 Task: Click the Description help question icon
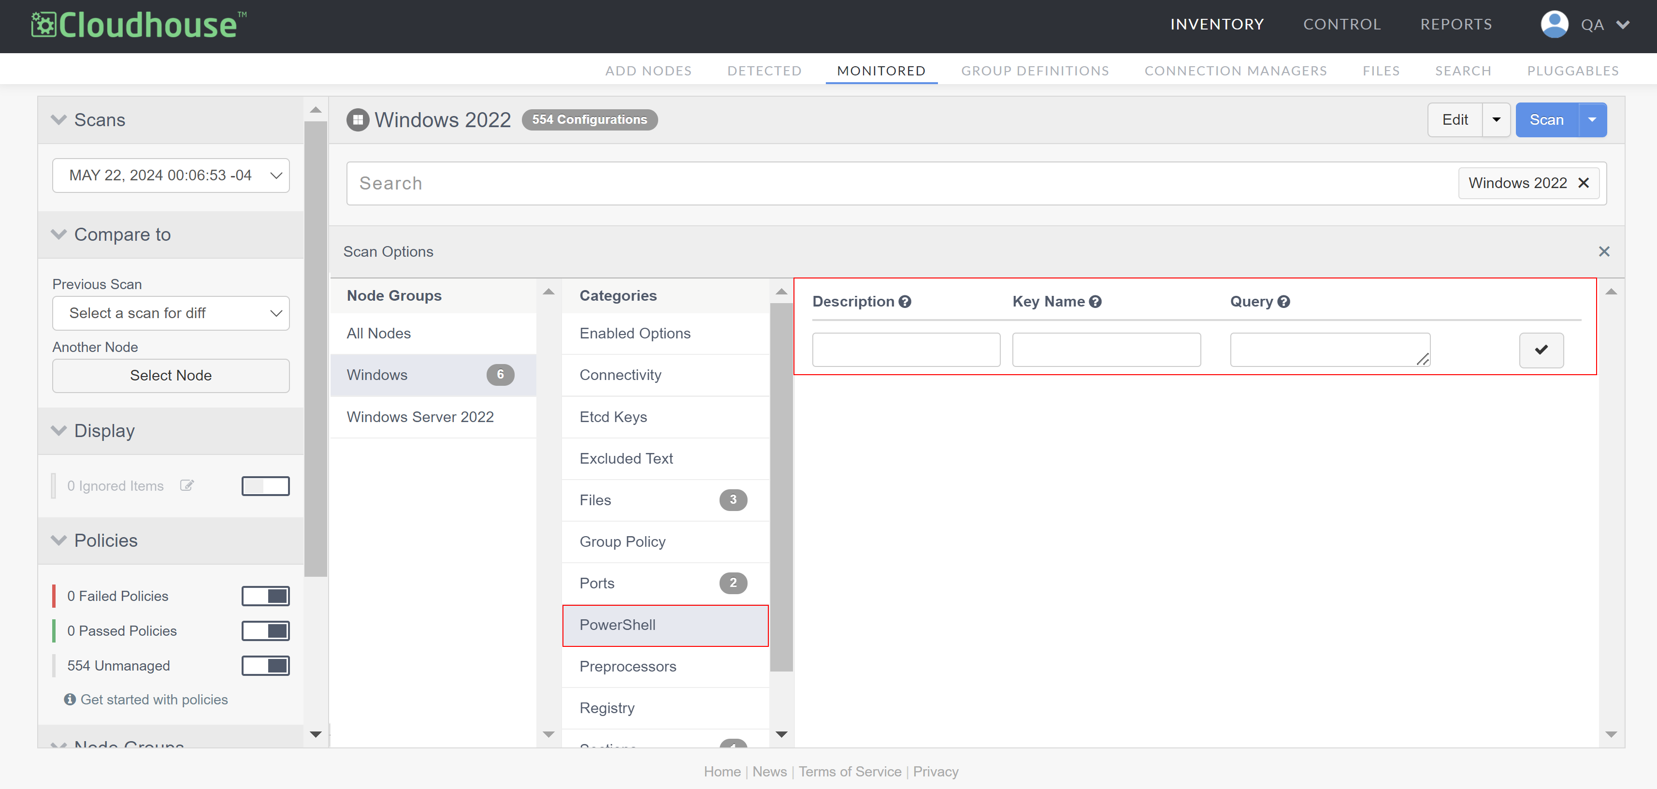click(905, 301)
